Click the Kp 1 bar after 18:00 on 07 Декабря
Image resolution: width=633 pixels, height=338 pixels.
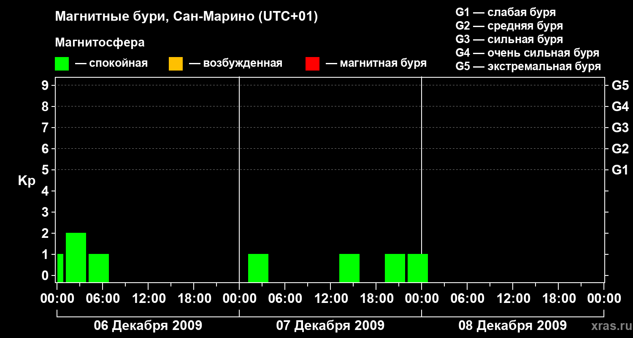click(395, 268)
